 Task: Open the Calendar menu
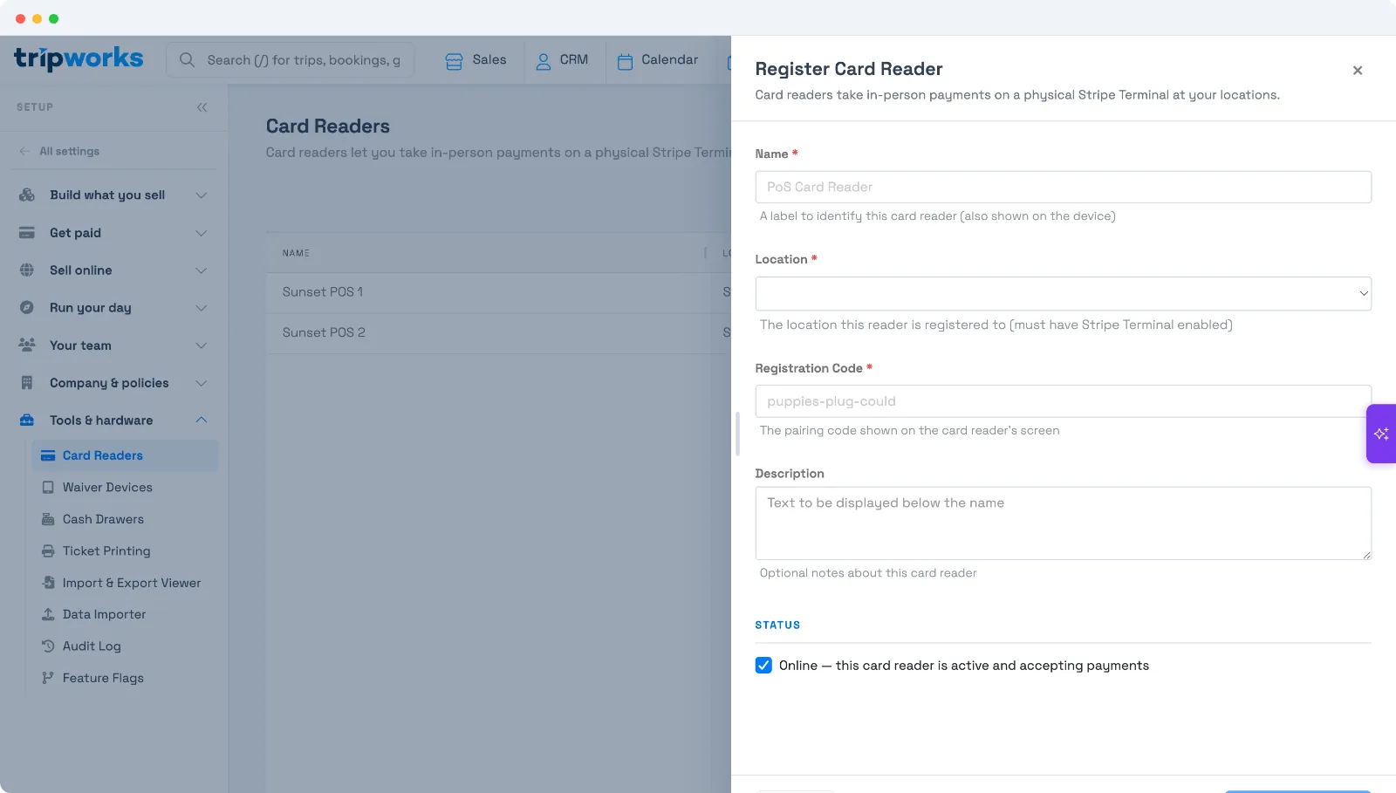[658, 60]
